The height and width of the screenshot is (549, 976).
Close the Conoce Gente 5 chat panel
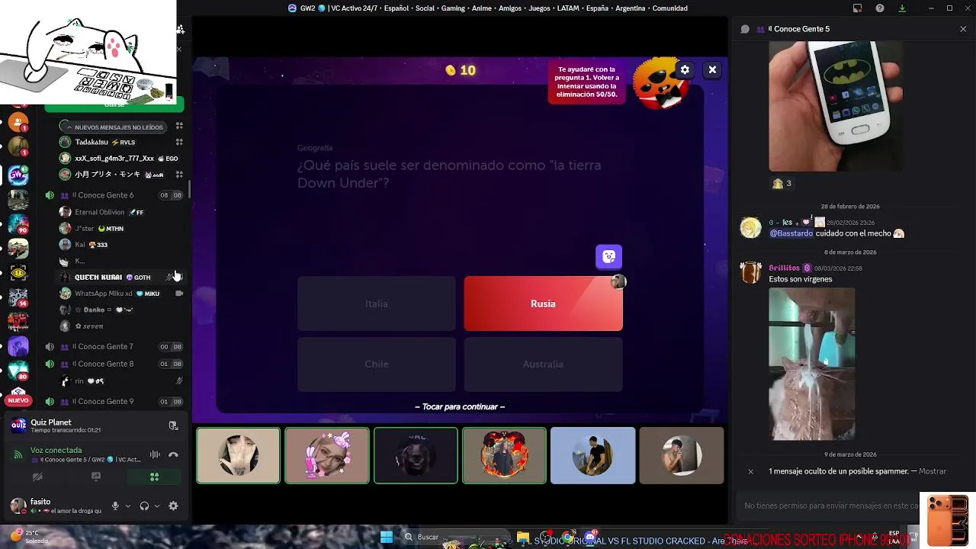(x=963, y=29)
